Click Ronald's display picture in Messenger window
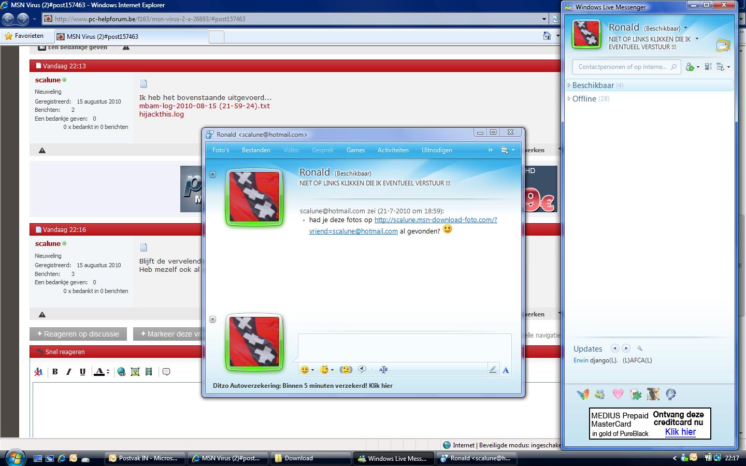 point(586,34)
